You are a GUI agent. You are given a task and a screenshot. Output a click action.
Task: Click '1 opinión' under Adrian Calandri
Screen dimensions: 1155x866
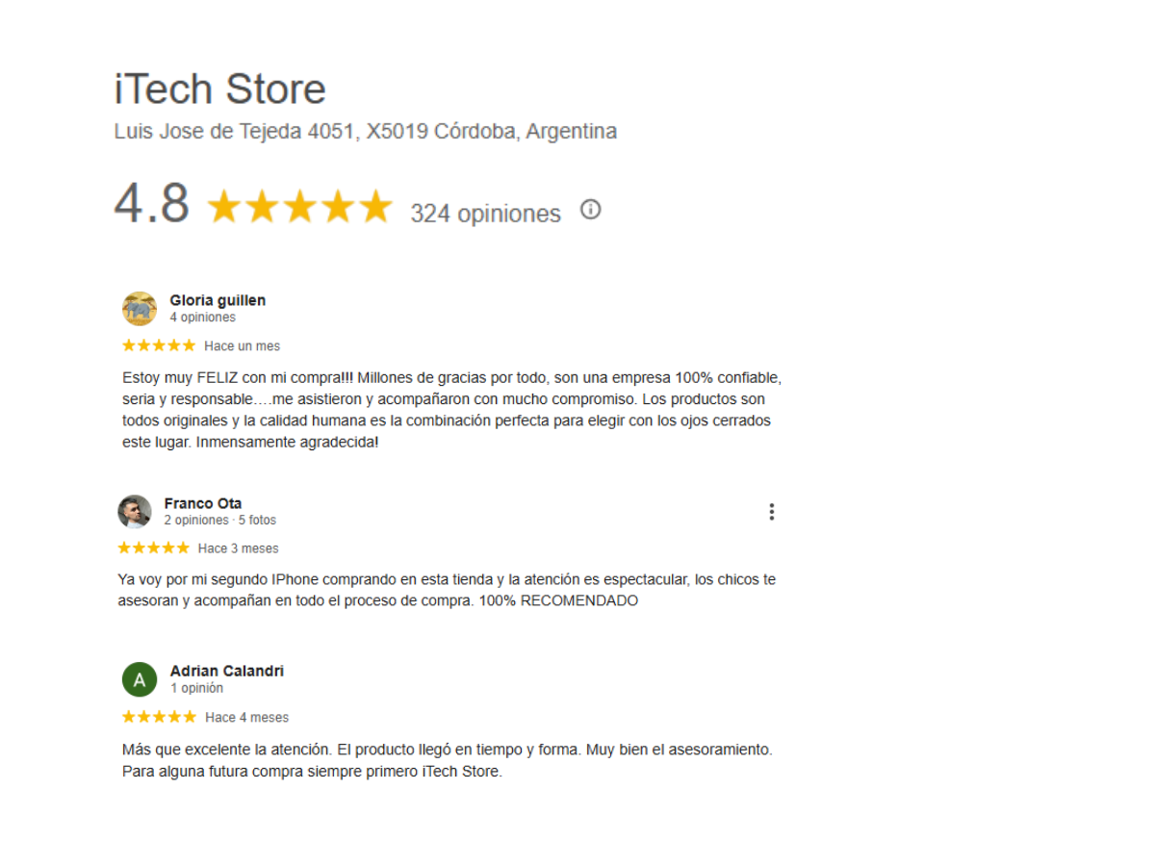click(x=196, y=688)
